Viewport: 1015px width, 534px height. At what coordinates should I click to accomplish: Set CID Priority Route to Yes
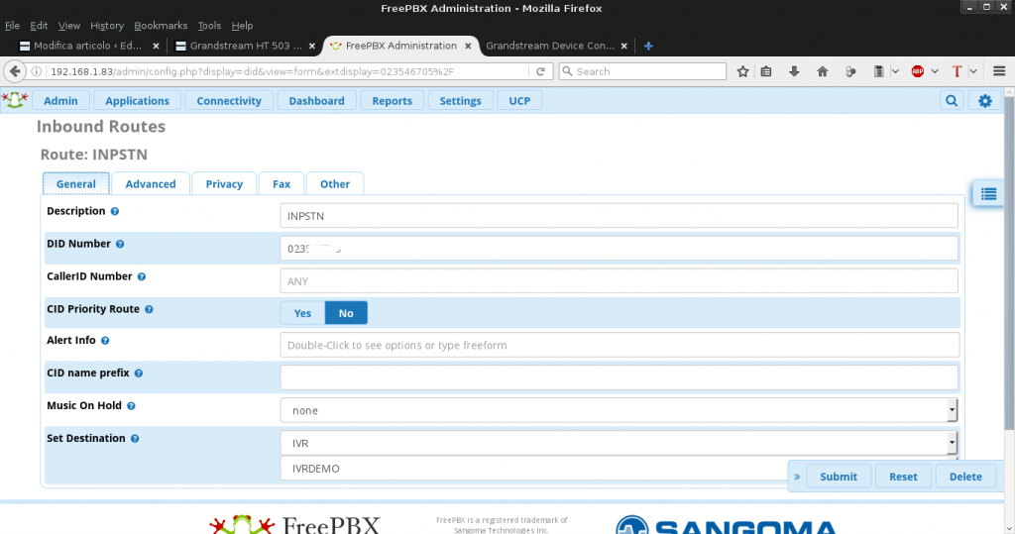click(x=302, y=313)
